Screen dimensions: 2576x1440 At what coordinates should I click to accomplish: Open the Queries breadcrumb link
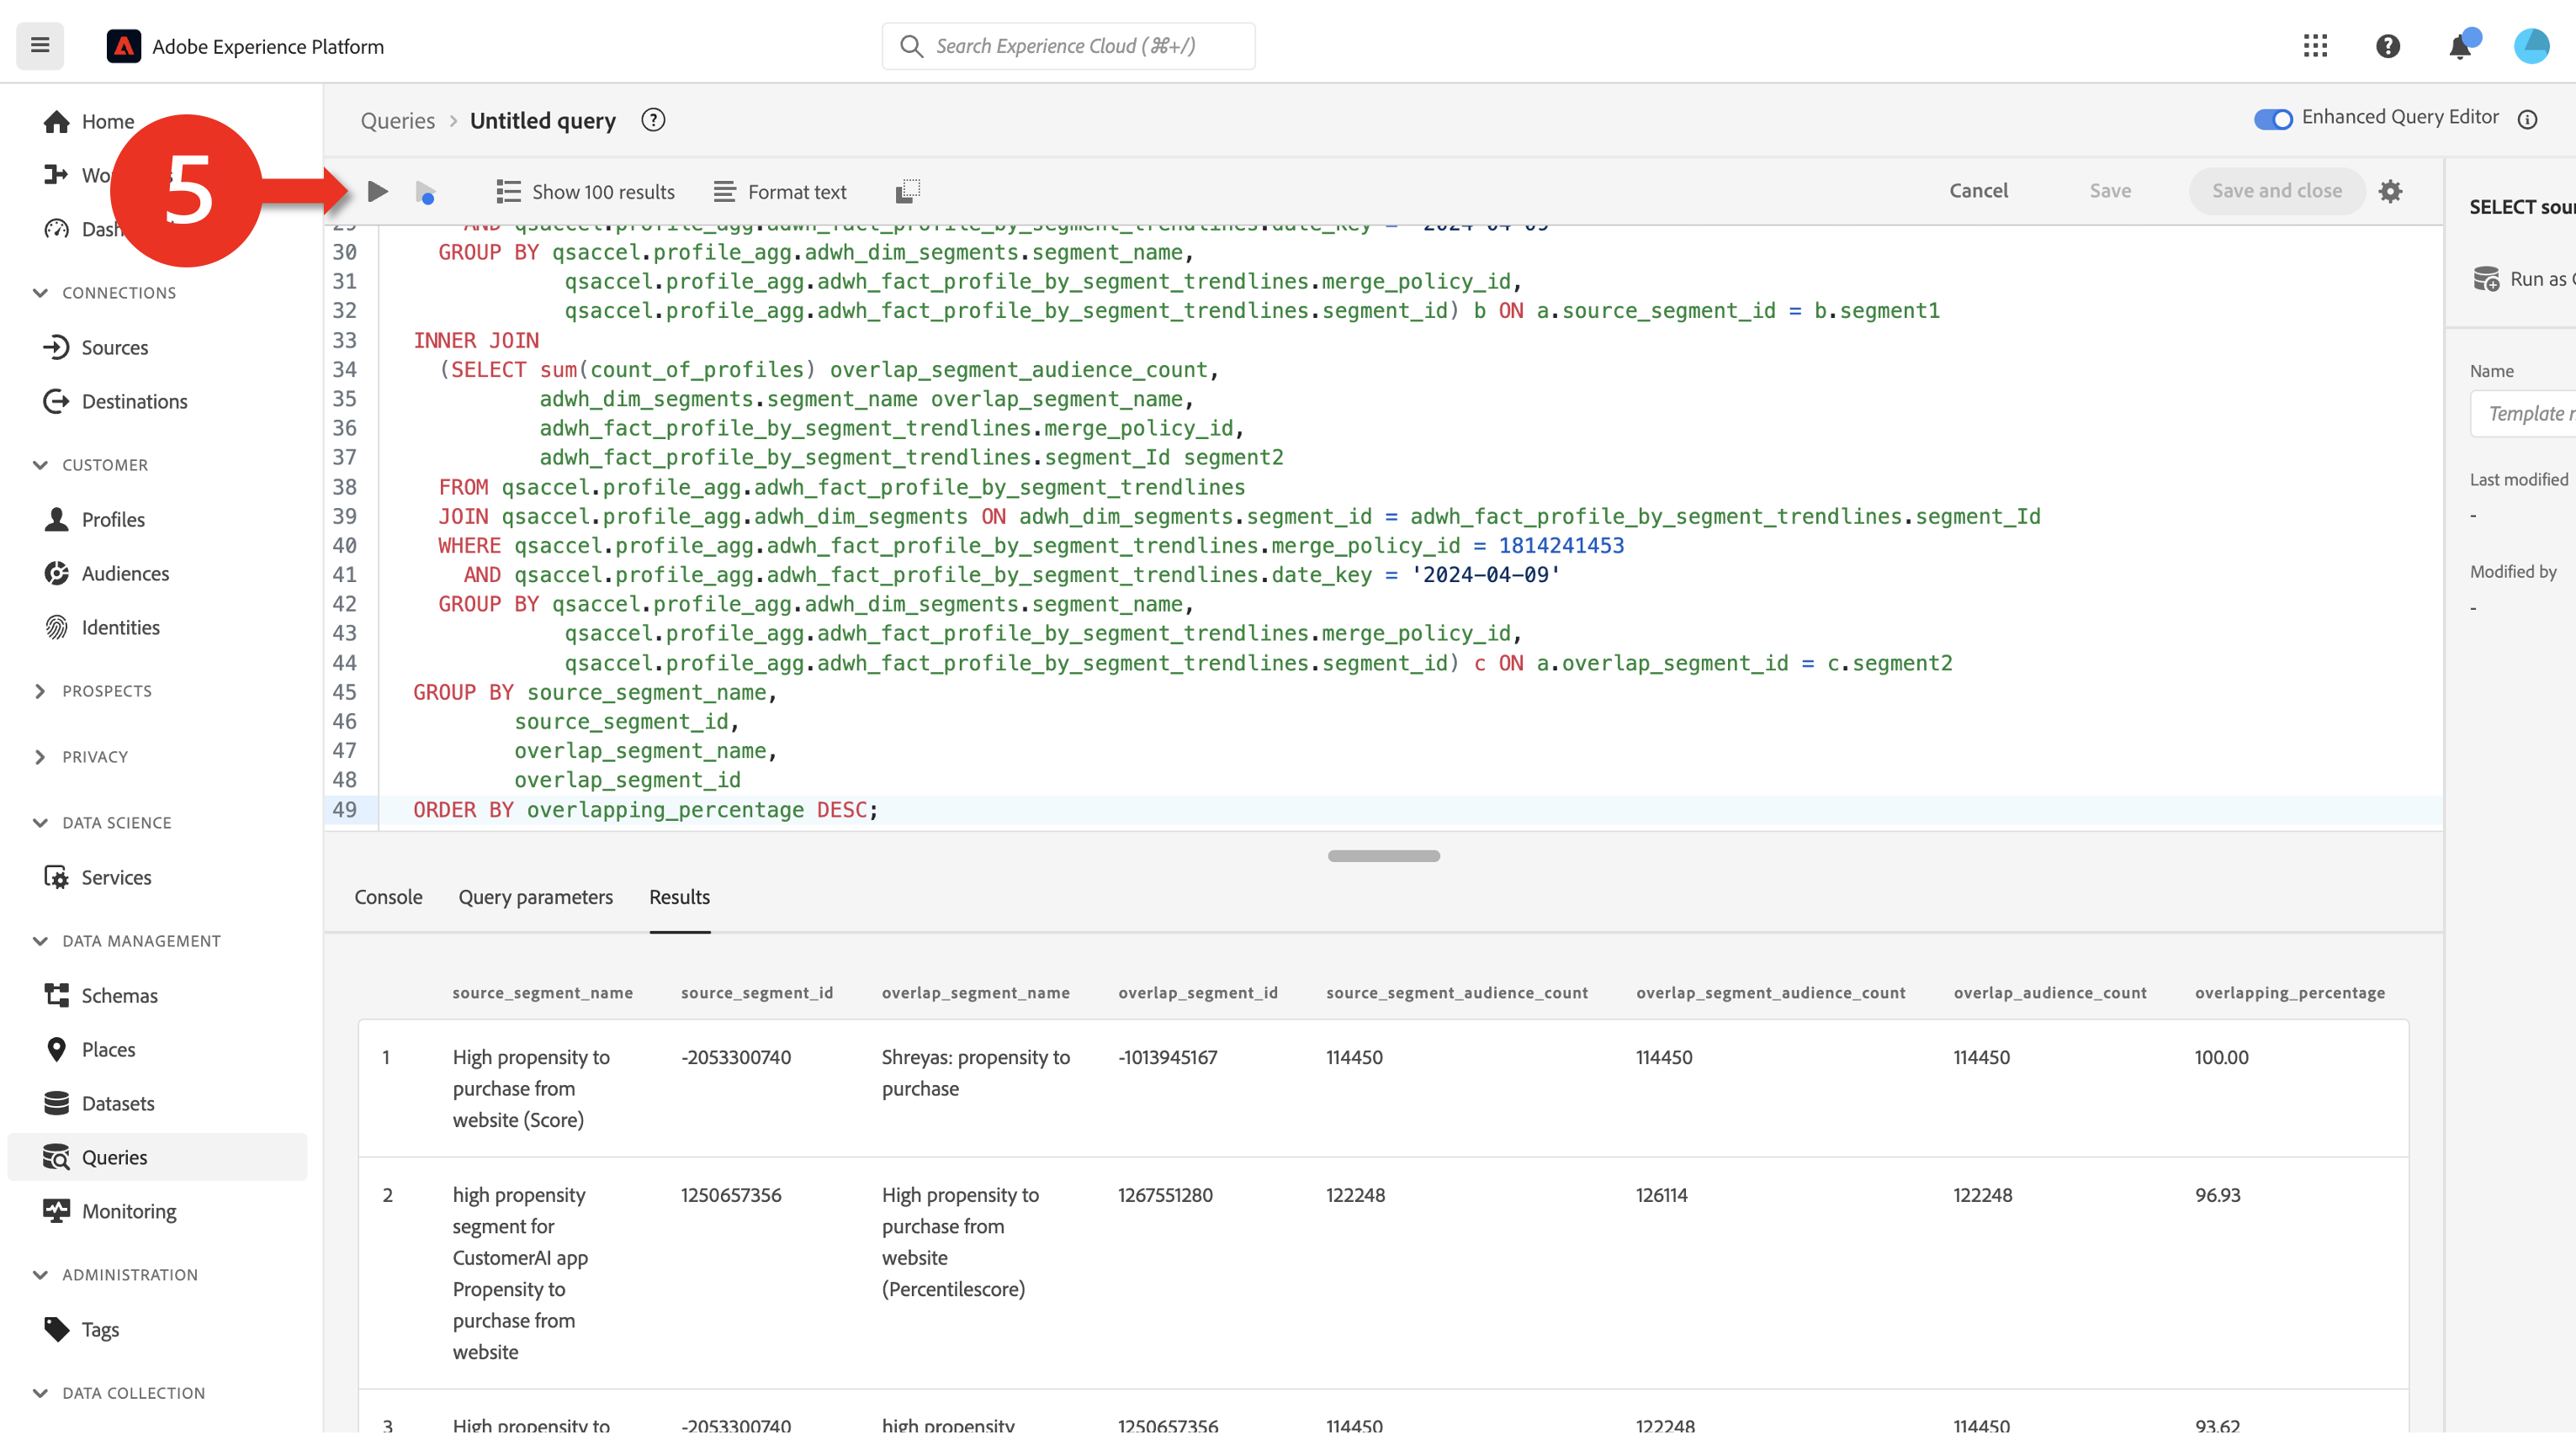[397, 120]
